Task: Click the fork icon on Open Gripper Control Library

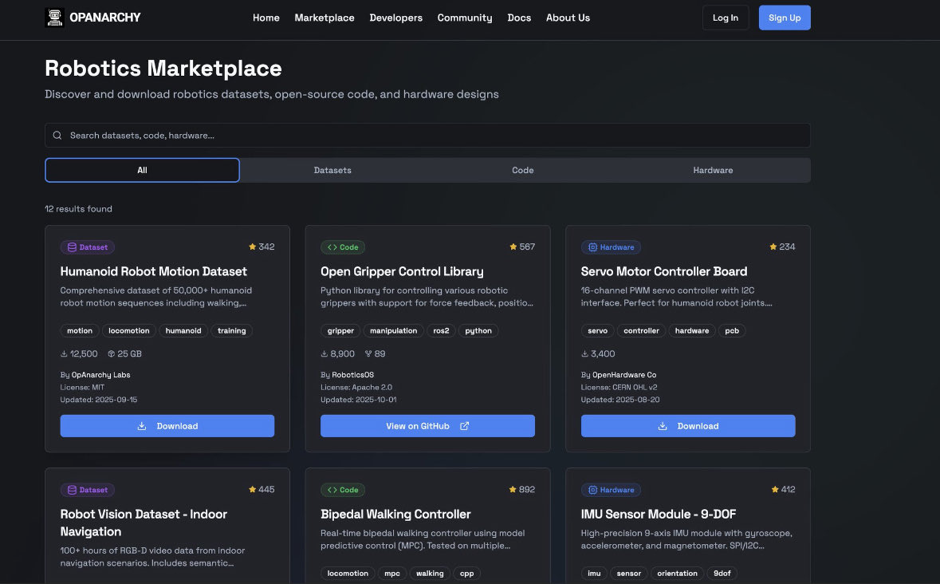Action: pyautogui.click(x=368, y=353)
